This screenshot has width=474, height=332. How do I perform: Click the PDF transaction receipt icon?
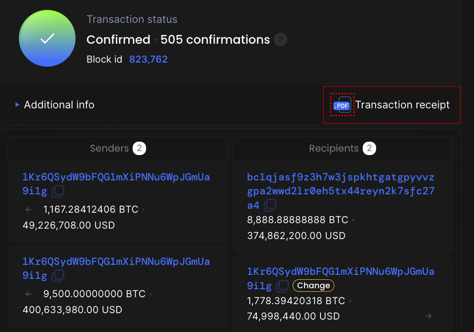342,104
